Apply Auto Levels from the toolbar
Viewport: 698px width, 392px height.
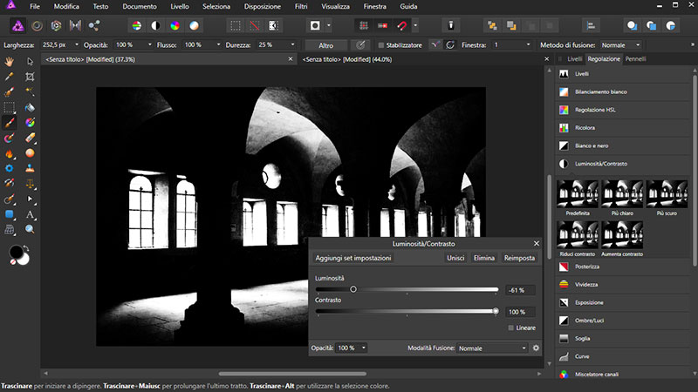[x=137, y=26]
